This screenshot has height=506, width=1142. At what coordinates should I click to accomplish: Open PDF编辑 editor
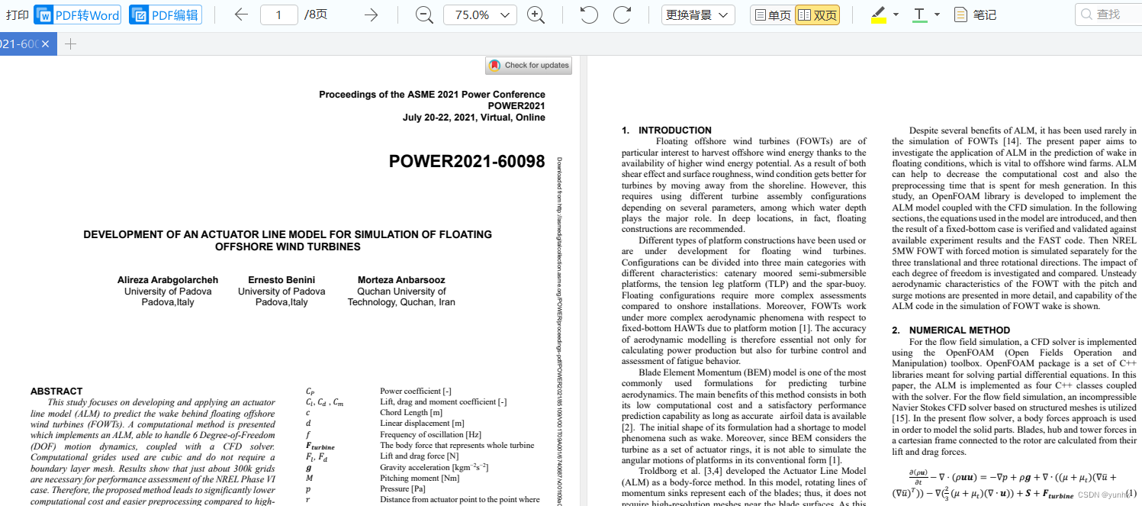[x=166, y=15]
